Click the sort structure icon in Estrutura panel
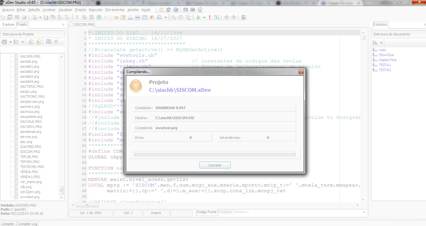Viewport: 426px width, 226px height. coord(375,43)
